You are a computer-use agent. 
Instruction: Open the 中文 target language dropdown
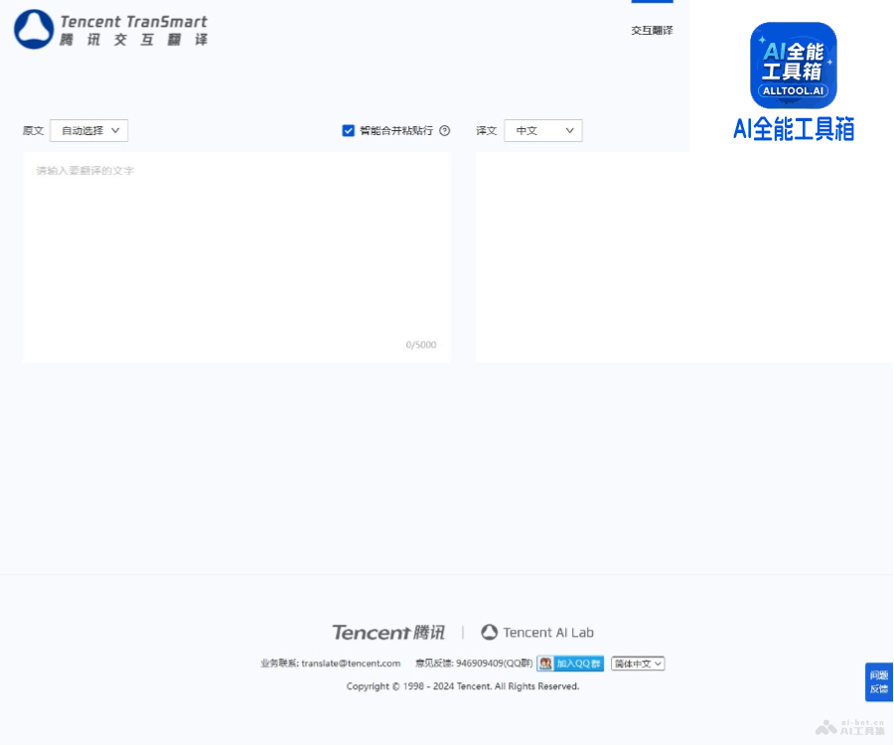542,130
